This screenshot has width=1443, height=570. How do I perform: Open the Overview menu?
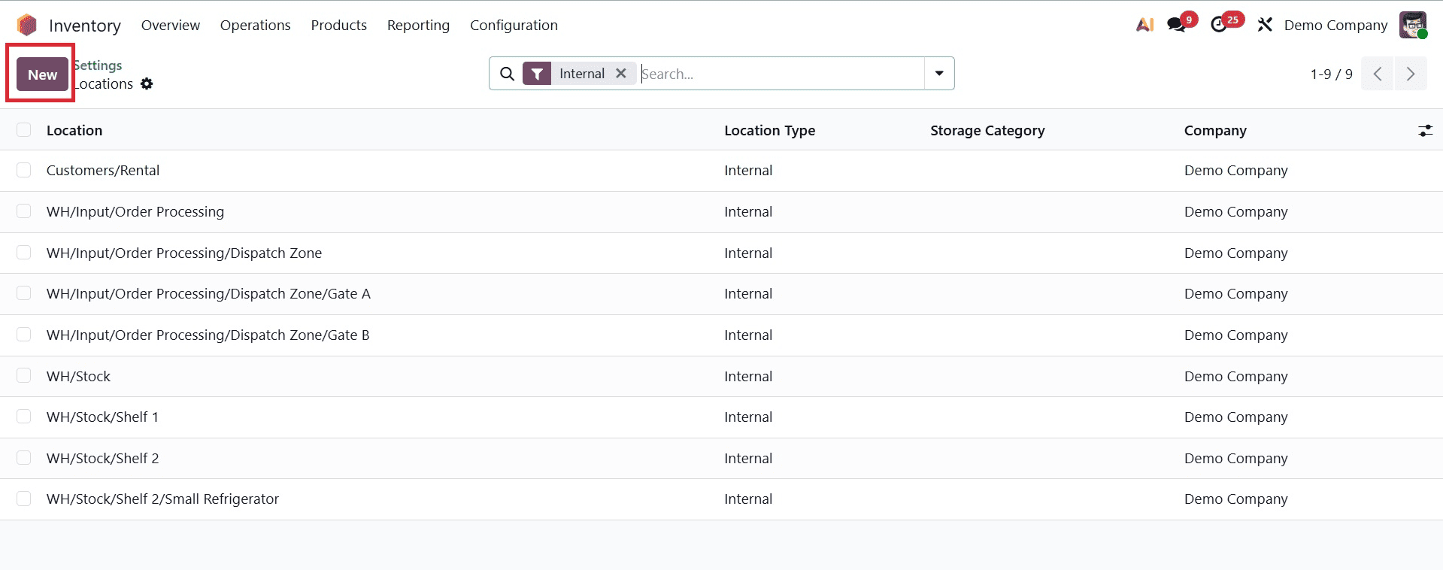(x=171, y=25)
